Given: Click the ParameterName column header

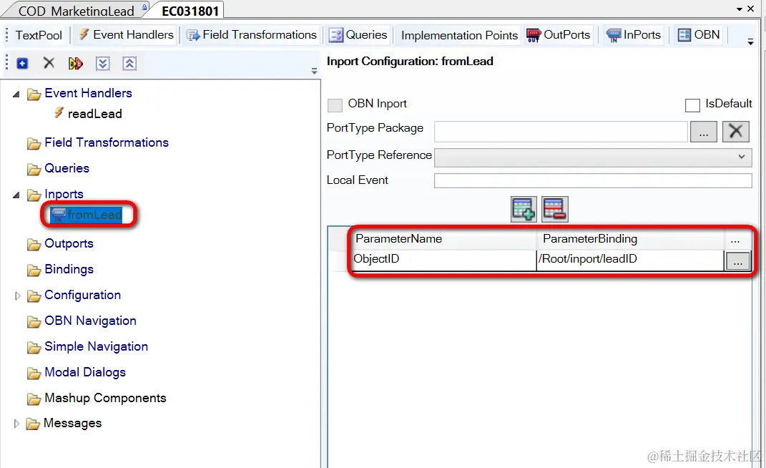Looking at the screenshot, I should (443, 239).
